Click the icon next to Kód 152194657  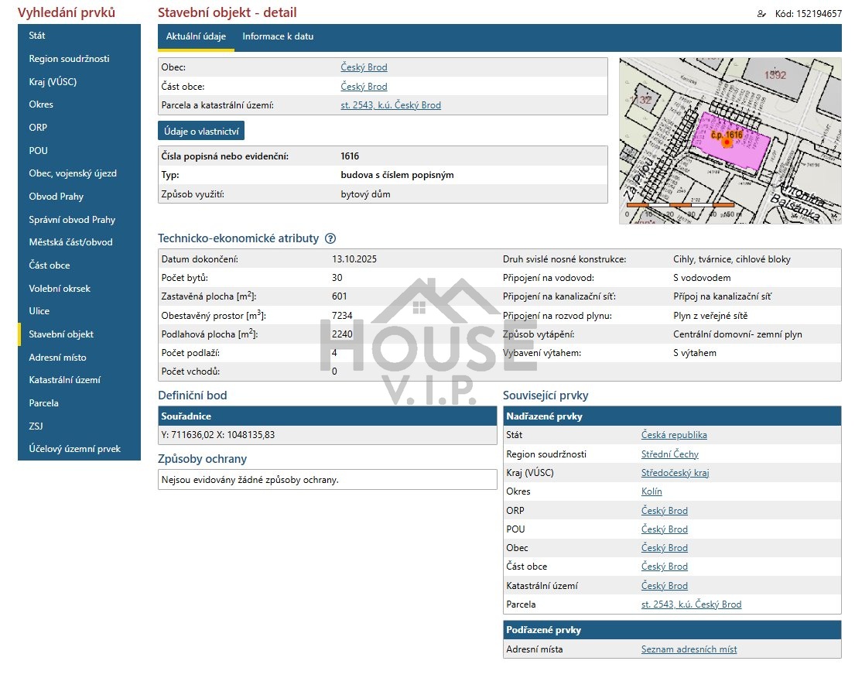click(x=761, y=13)
